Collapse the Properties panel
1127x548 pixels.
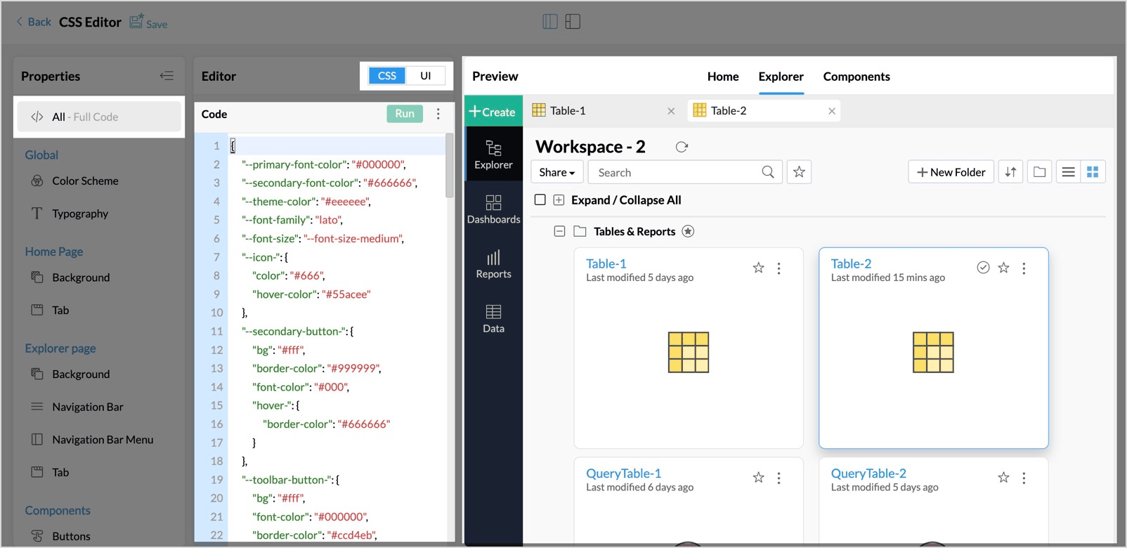coord(167,76)
